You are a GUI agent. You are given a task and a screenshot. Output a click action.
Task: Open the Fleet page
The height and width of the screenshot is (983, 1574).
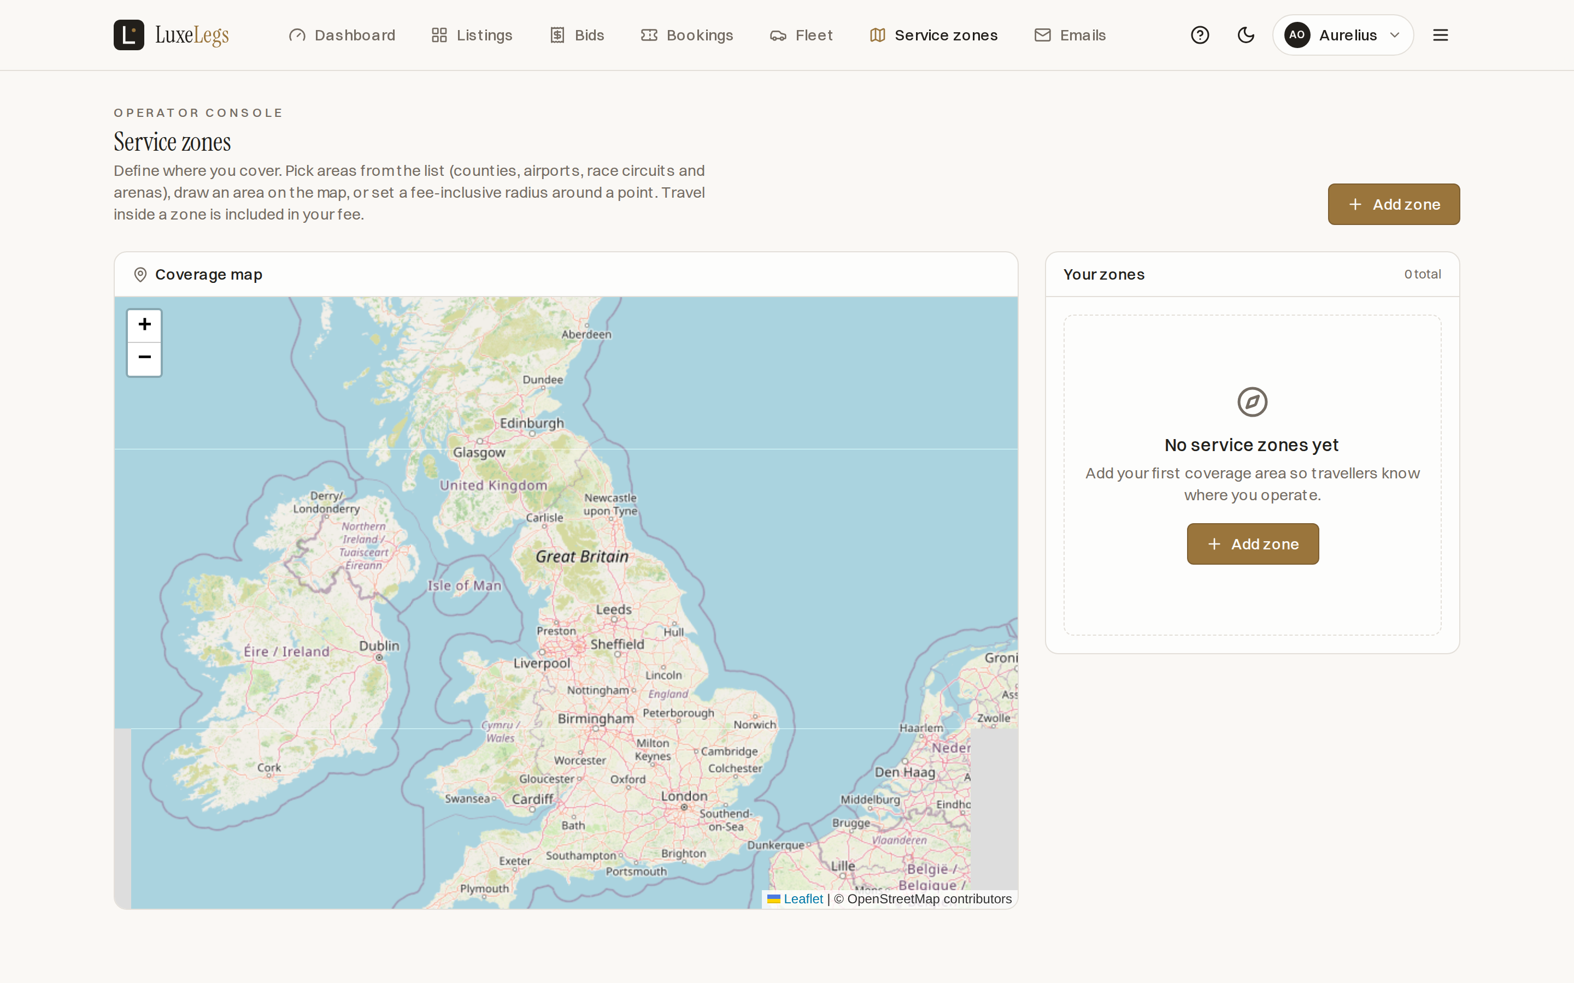tap(801, 35)
